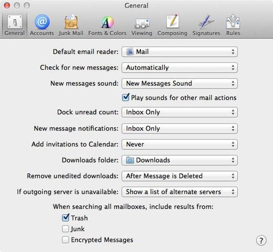Enable Junk in search results

65,229
